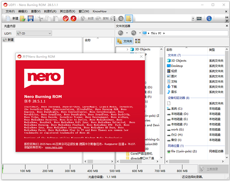Viewport: 230px width, 181px height.
Task: Open the 编辑(E) menu
Action: [x=23, y=11]
